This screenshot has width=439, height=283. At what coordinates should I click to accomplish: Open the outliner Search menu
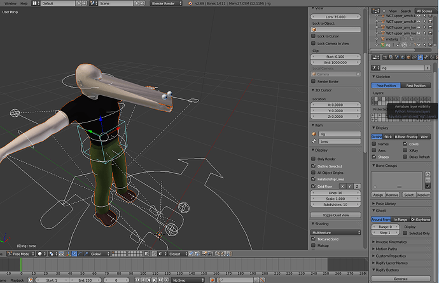pos(406,11)
